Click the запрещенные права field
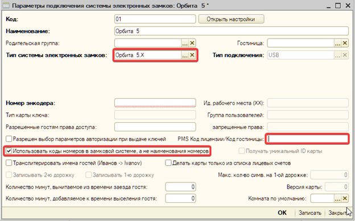This screenshot has height=221, width=355. pos(308,127)
